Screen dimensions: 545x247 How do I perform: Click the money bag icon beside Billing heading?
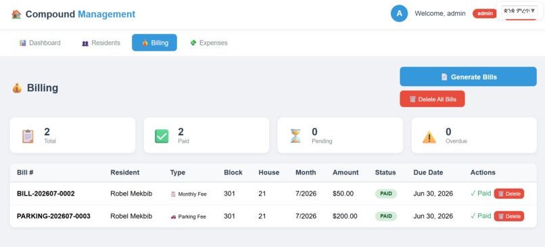17,88
